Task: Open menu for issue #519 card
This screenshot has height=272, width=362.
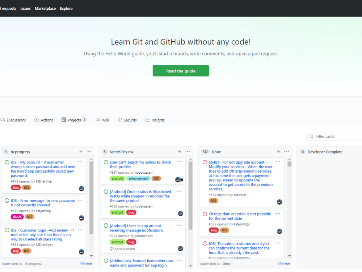Action: pyautogui.click(x=80, y=200)
